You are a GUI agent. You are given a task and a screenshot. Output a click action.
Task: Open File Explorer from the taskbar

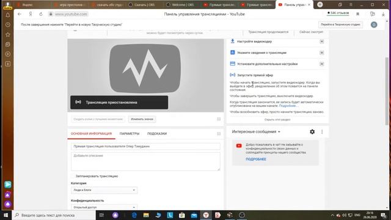[146, 215]
